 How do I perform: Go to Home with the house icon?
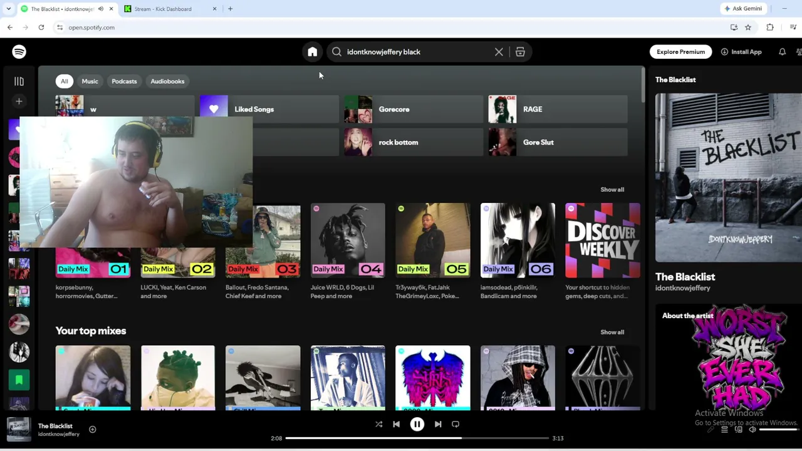312,52
